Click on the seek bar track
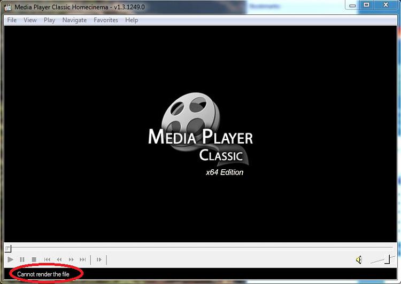Viewport: 401px width, 284px height. click(x=200, y=248)
